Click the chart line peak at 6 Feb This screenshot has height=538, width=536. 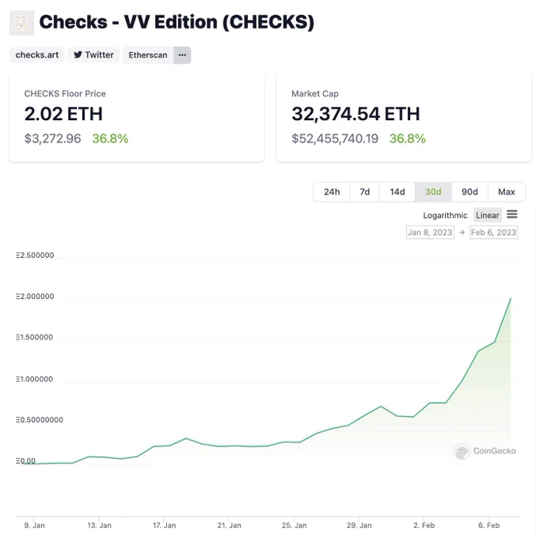(x=511, y=299)
